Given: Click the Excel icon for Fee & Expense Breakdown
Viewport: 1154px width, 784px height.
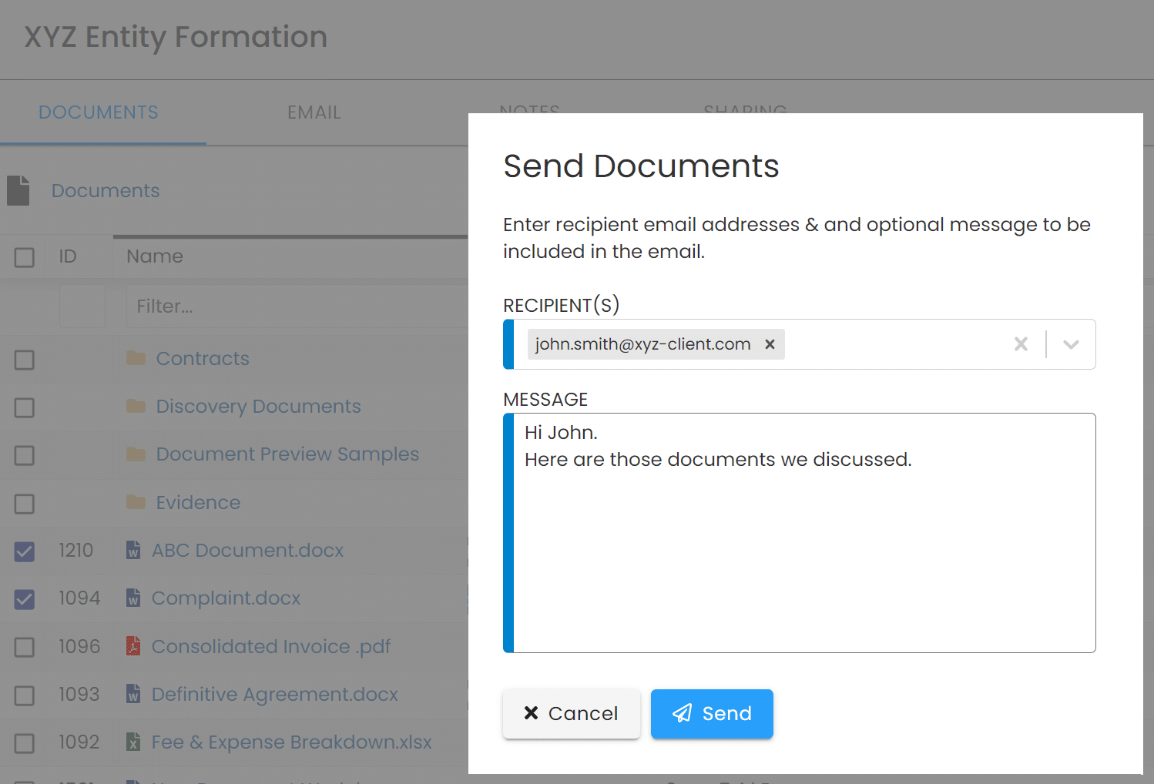Looking at the screenshot, I should 133,742.
